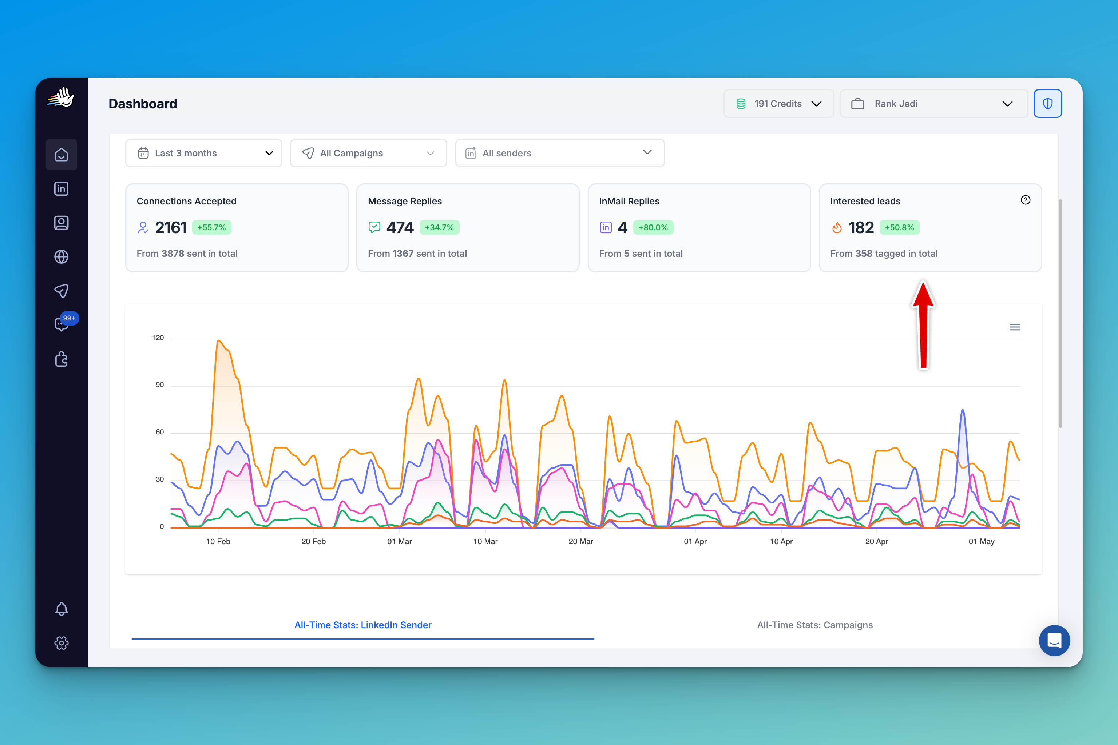
Task: Click the message check icon beside 474
Action: pos(374,228)
